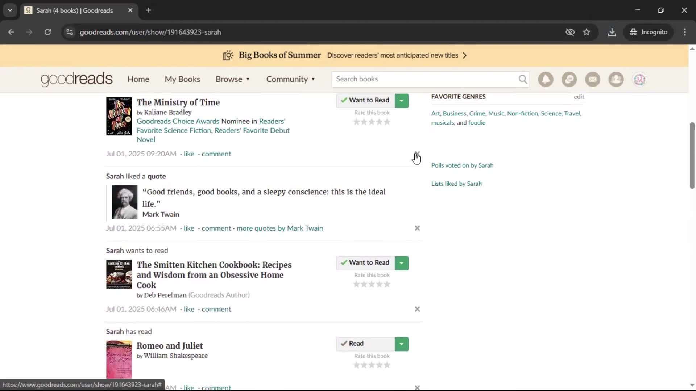Open the foodie genre
The height and width of the screenshot is (391, 696).
point(477,123)
